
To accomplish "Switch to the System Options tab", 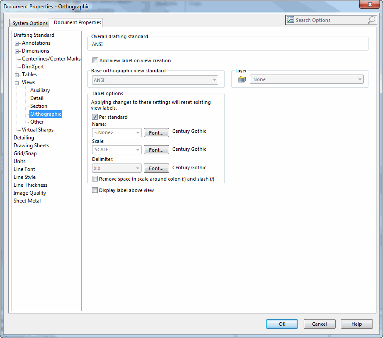I will click(x=30, y=23).
